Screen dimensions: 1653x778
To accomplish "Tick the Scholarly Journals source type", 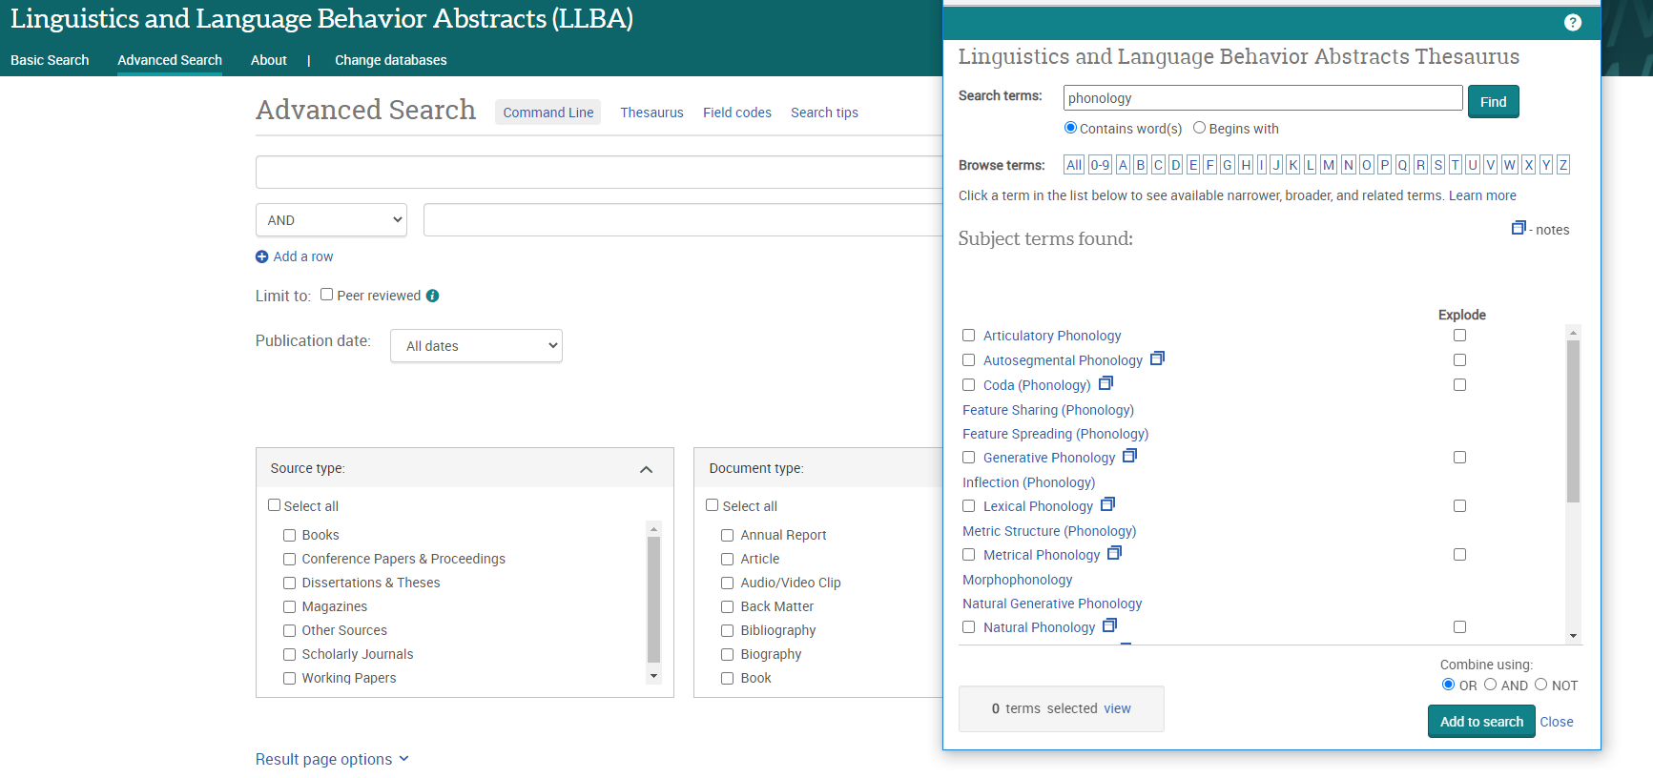I will click(x=289, y=654).
